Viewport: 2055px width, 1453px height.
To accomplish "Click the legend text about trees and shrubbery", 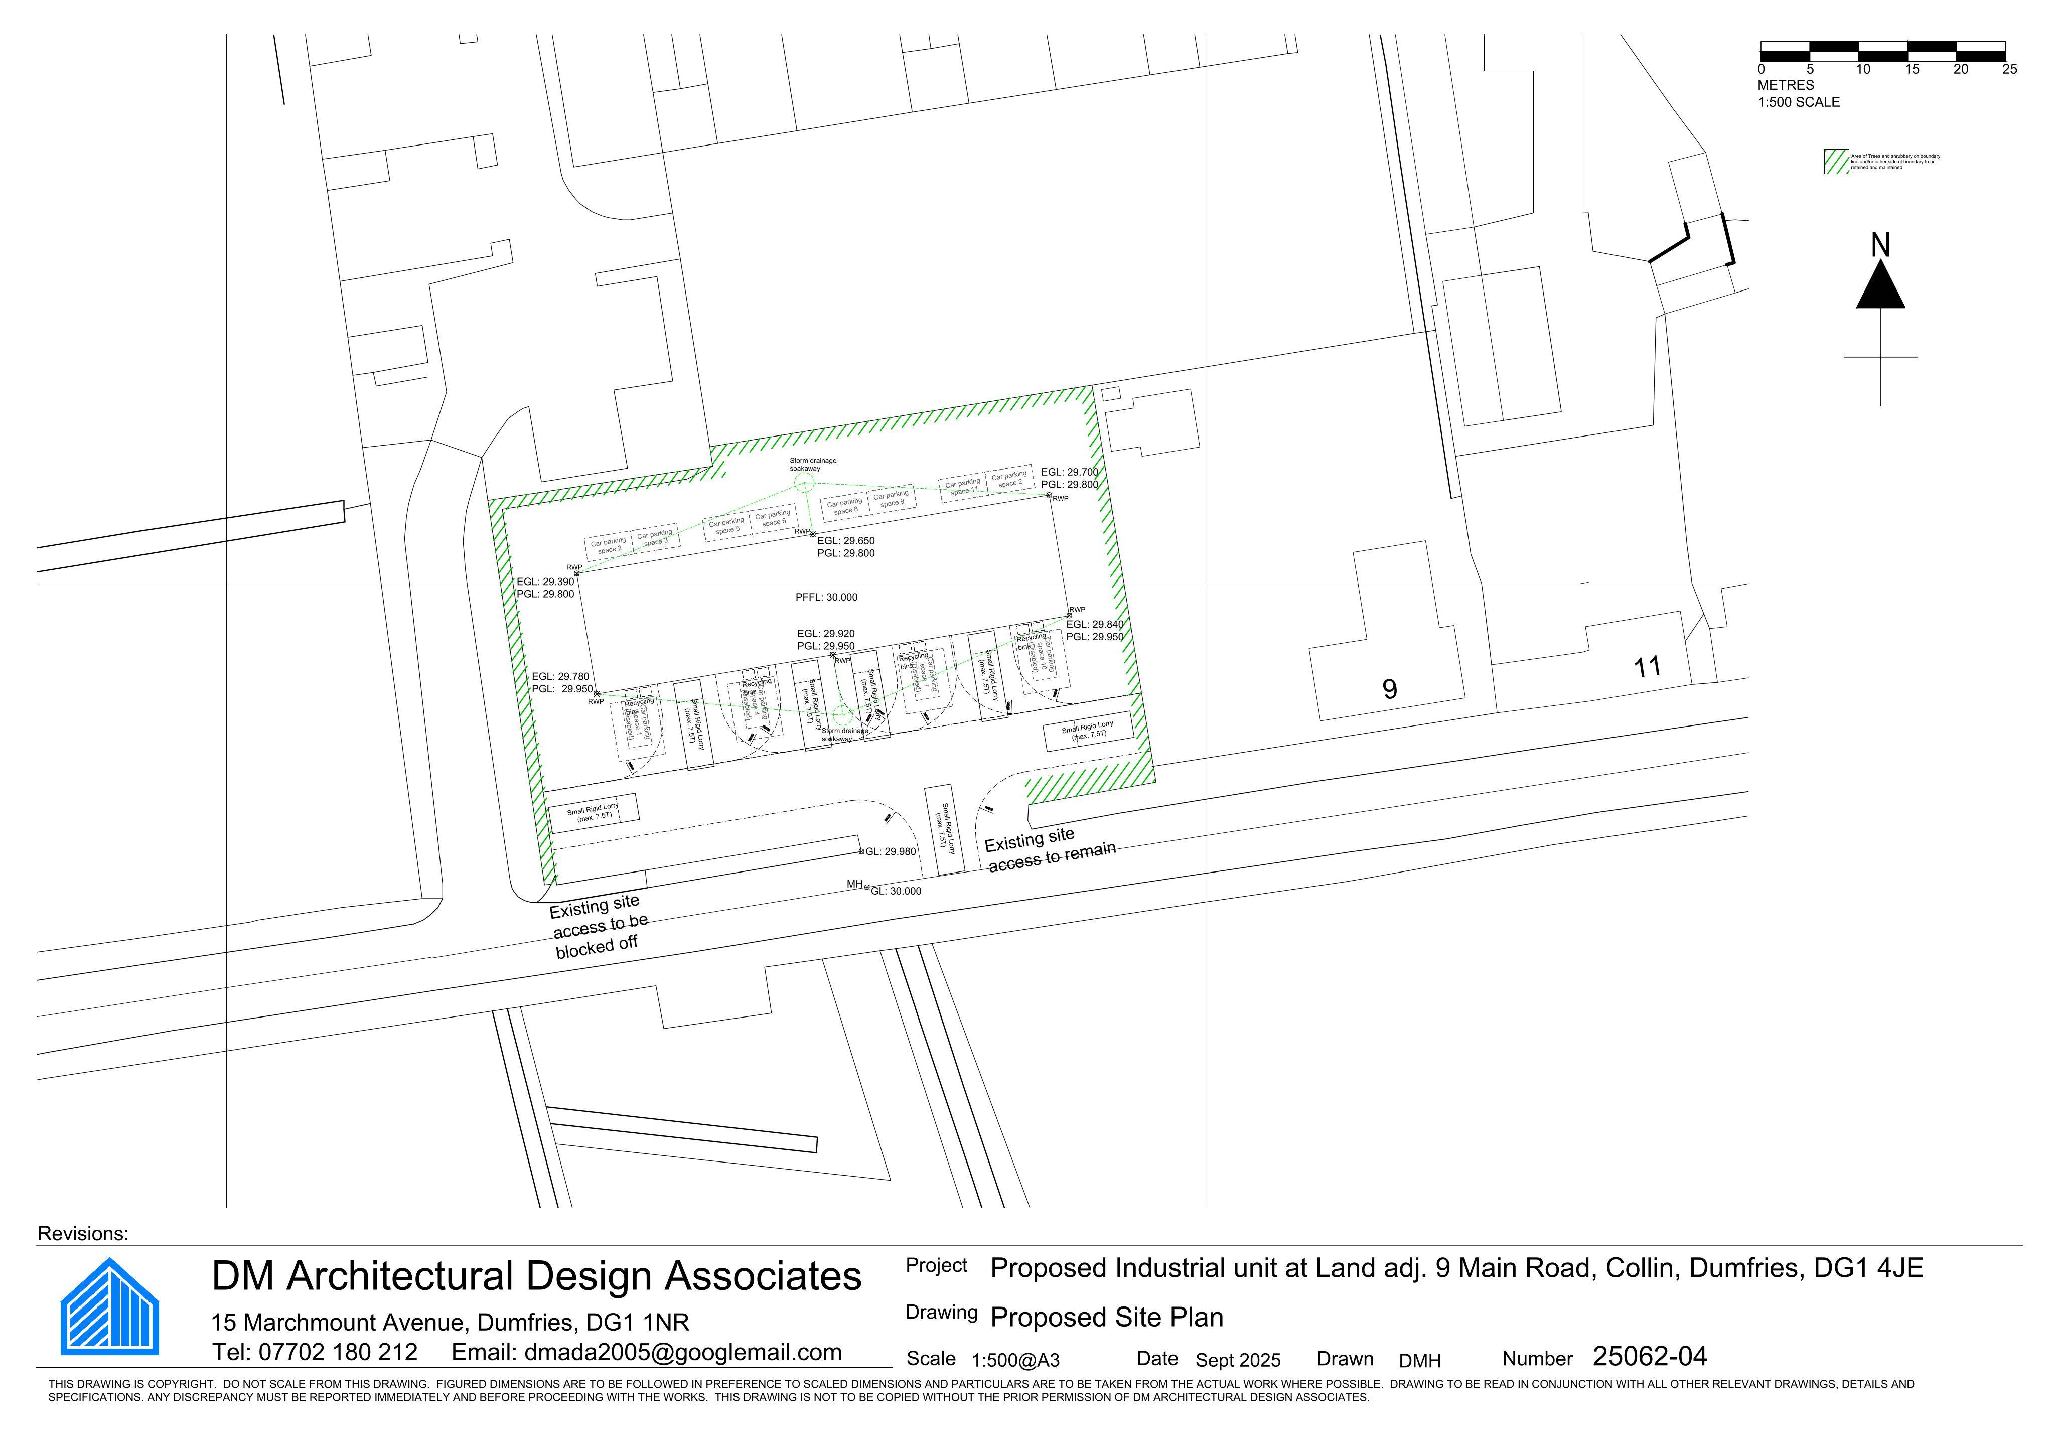I will 1895,162.
